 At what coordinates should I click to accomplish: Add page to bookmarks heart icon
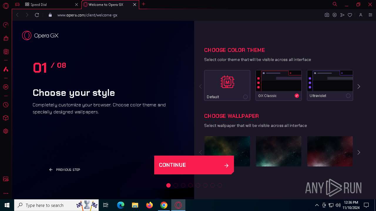tap(350, 15)
